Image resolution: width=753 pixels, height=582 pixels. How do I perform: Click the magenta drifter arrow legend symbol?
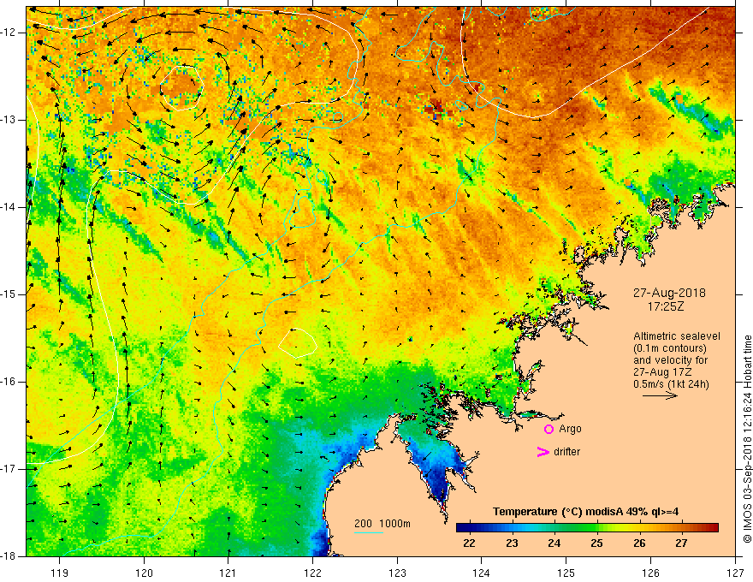543,452
